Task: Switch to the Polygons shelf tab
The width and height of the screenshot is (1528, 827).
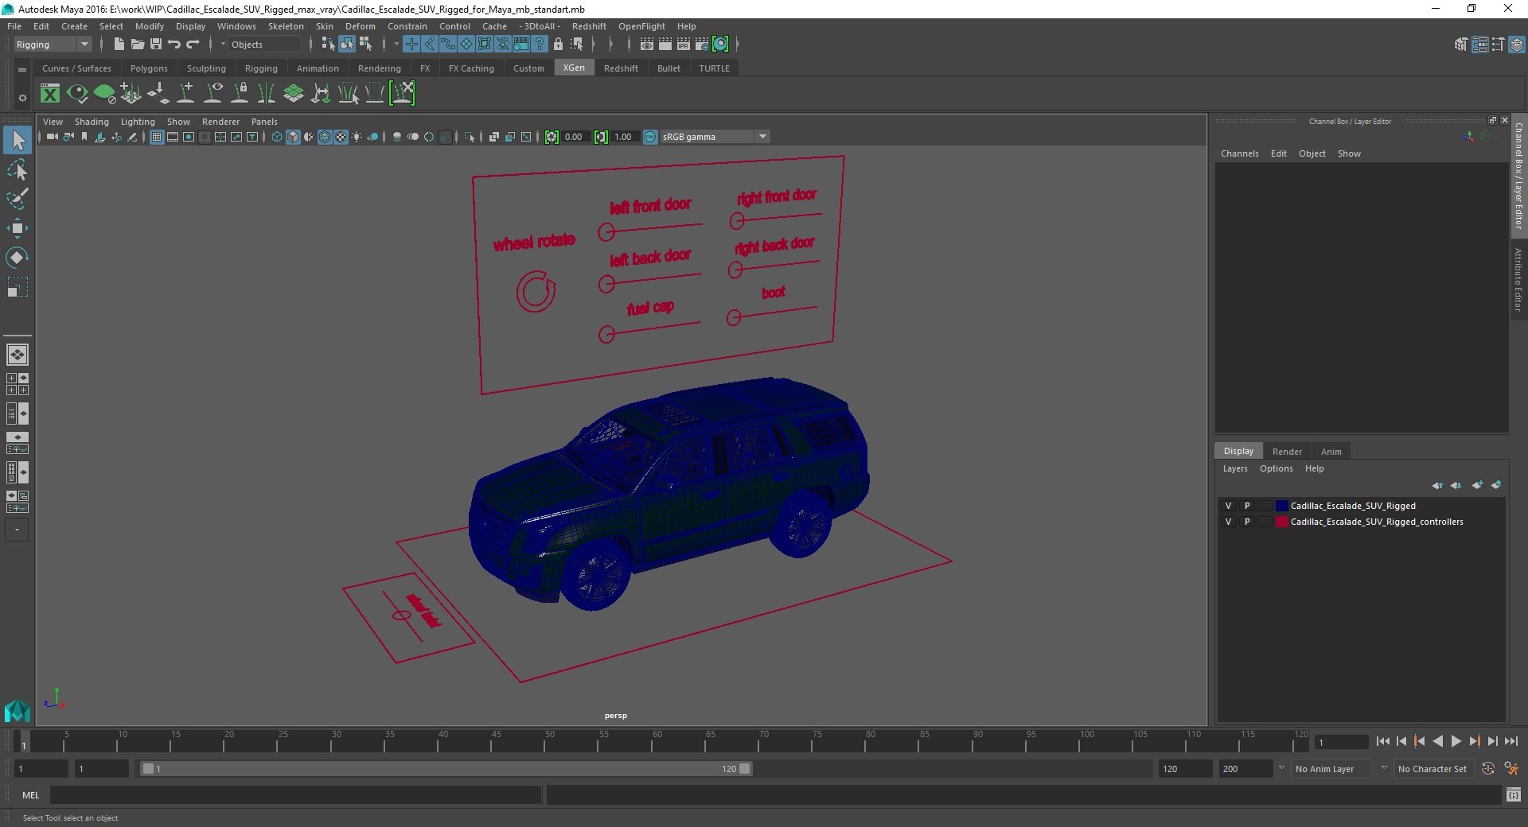Action: [x=149, y=68]
